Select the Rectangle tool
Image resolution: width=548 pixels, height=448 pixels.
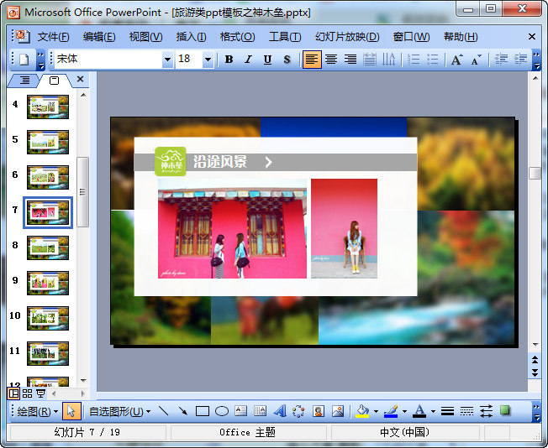(203, 411)
